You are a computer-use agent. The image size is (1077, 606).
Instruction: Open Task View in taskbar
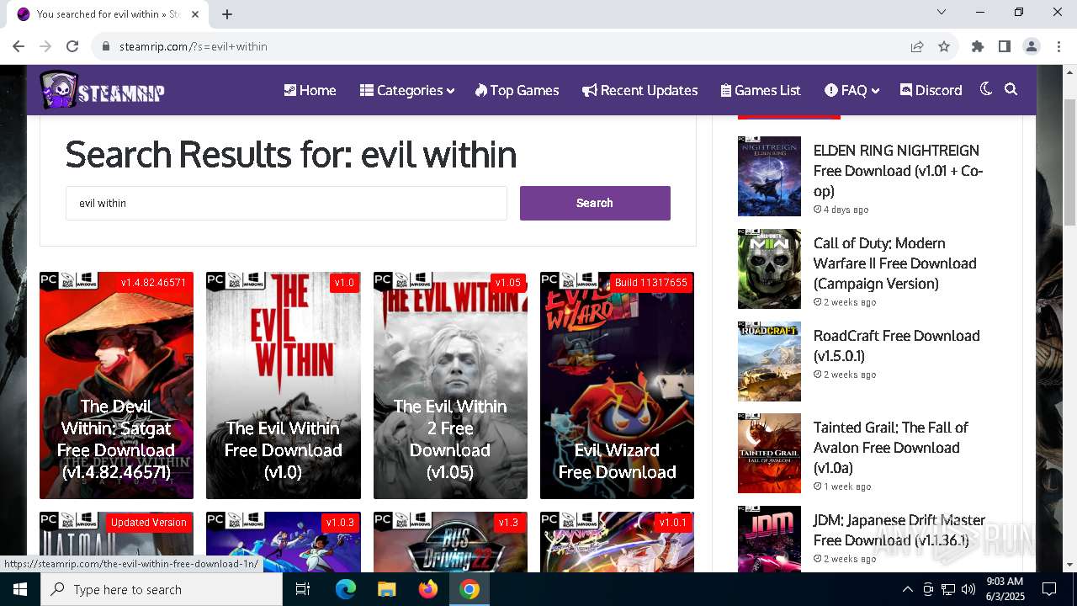point(303,589)
